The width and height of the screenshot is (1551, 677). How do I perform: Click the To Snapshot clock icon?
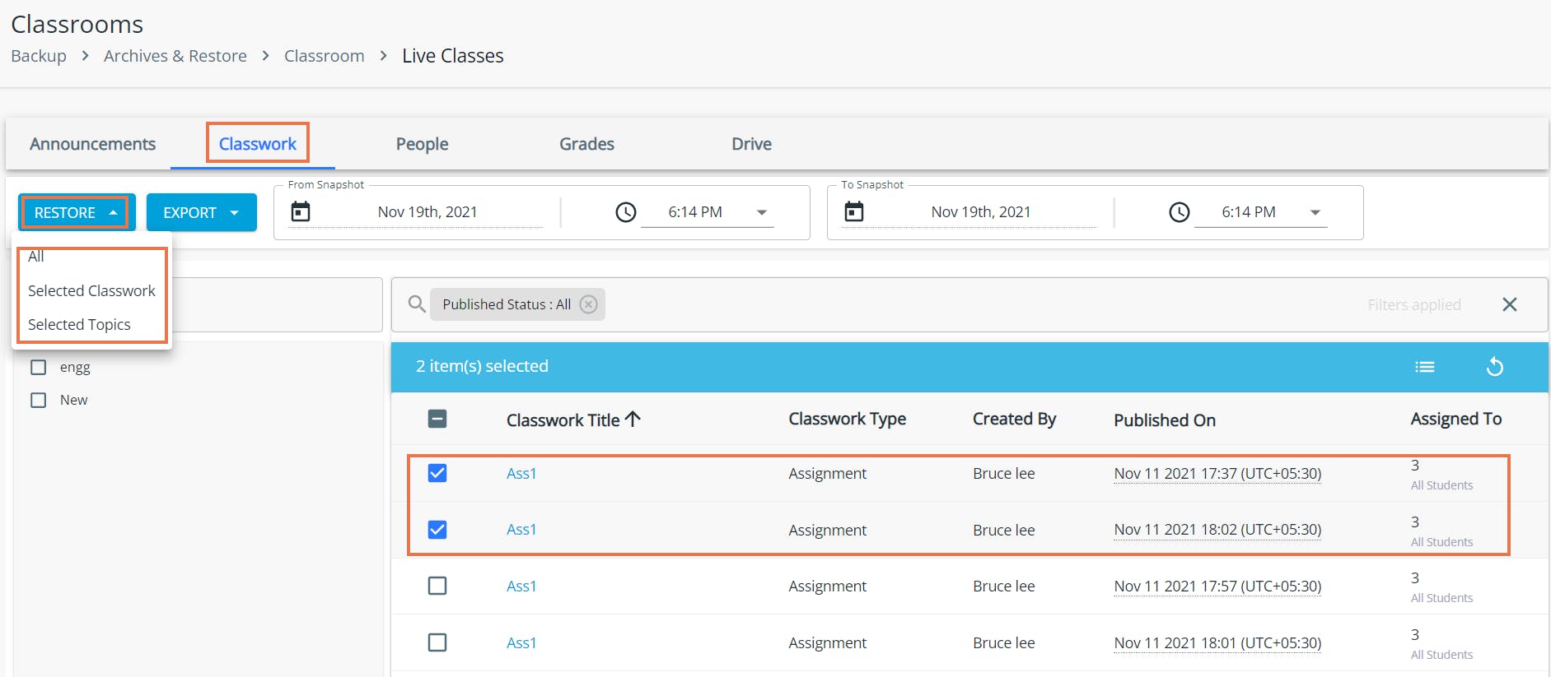1180,212
